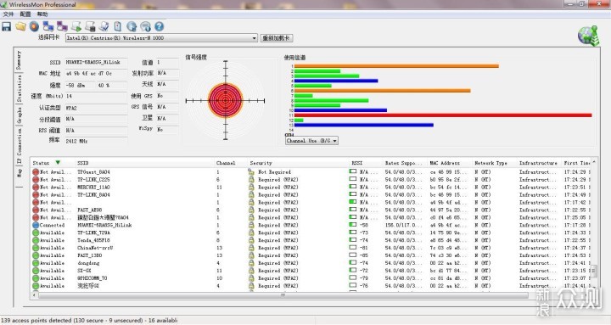This screenshot has width=611, height=325.
Task: Click the signal bar icon of ChinaNet row
Action: pos(353,248)
